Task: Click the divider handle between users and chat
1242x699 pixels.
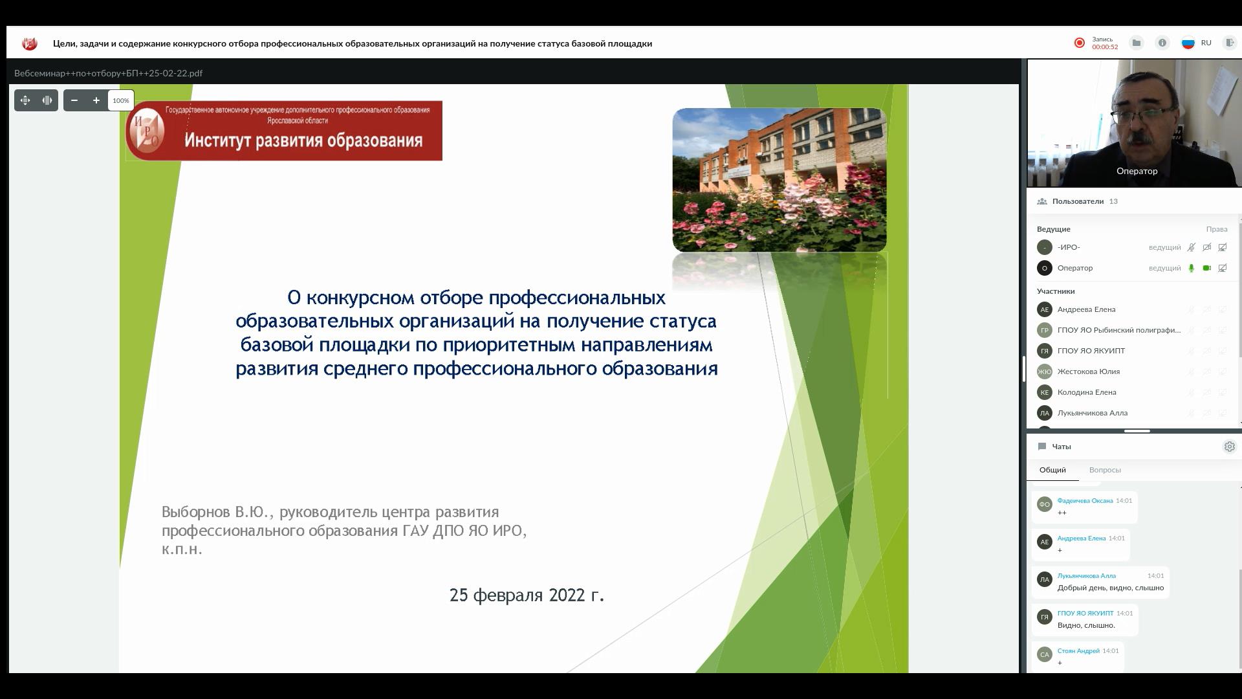Action: point(1137,431)
